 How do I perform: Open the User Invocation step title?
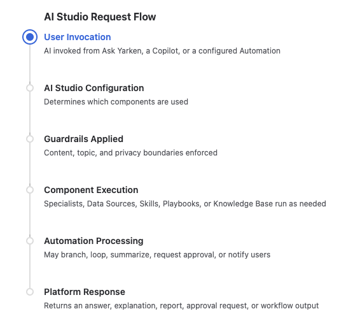[78, 37]
